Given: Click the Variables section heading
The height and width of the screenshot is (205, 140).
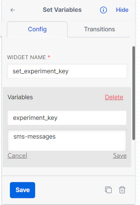Looking at the screenshot, I should [x=20, y=97].
